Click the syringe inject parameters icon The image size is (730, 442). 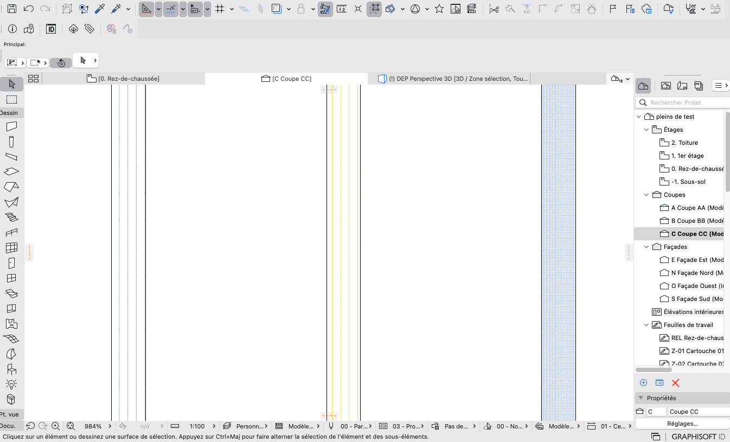[x=116, y=9]
